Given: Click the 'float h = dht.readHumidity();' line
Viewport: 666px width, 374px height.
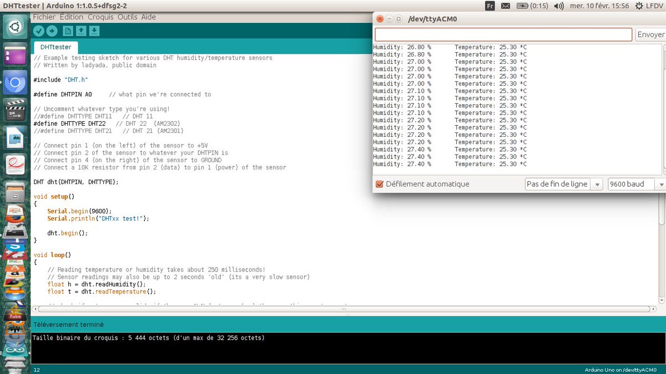Looking at the screenshot, I should [97, 284].
